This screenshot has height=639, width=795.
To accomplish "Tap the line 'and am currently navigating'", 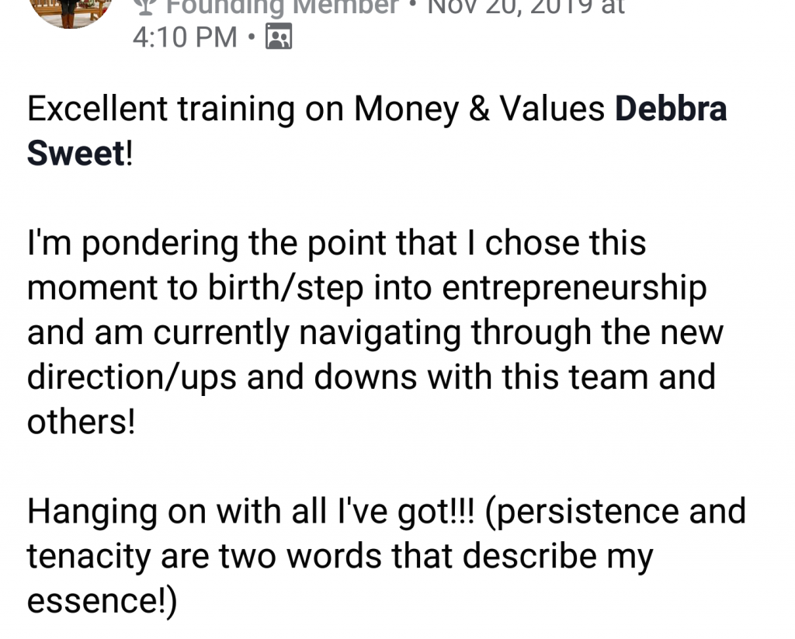I will [374, 332].
